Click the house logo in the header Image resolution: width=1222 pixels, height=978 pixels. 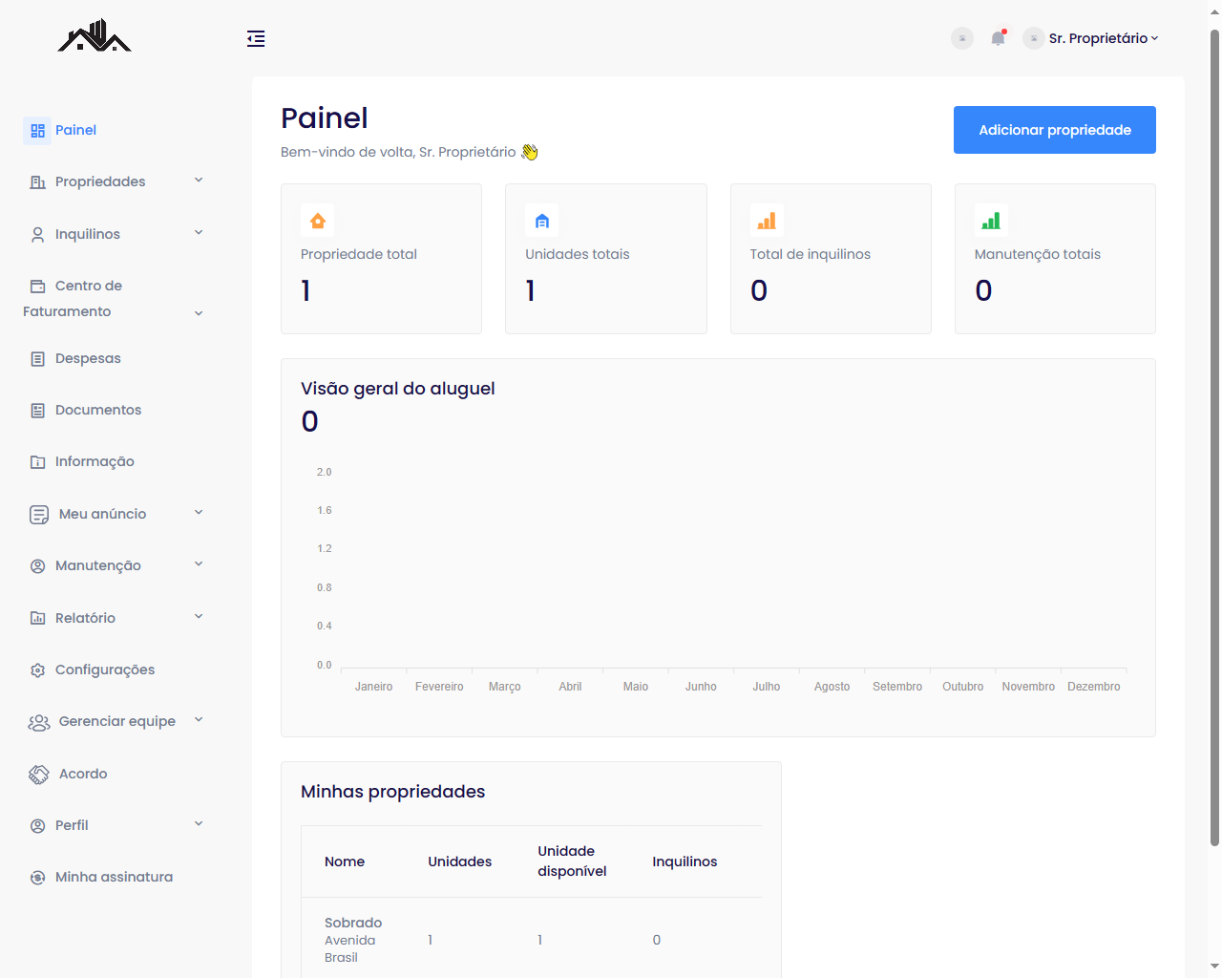(x=94, y=36)
